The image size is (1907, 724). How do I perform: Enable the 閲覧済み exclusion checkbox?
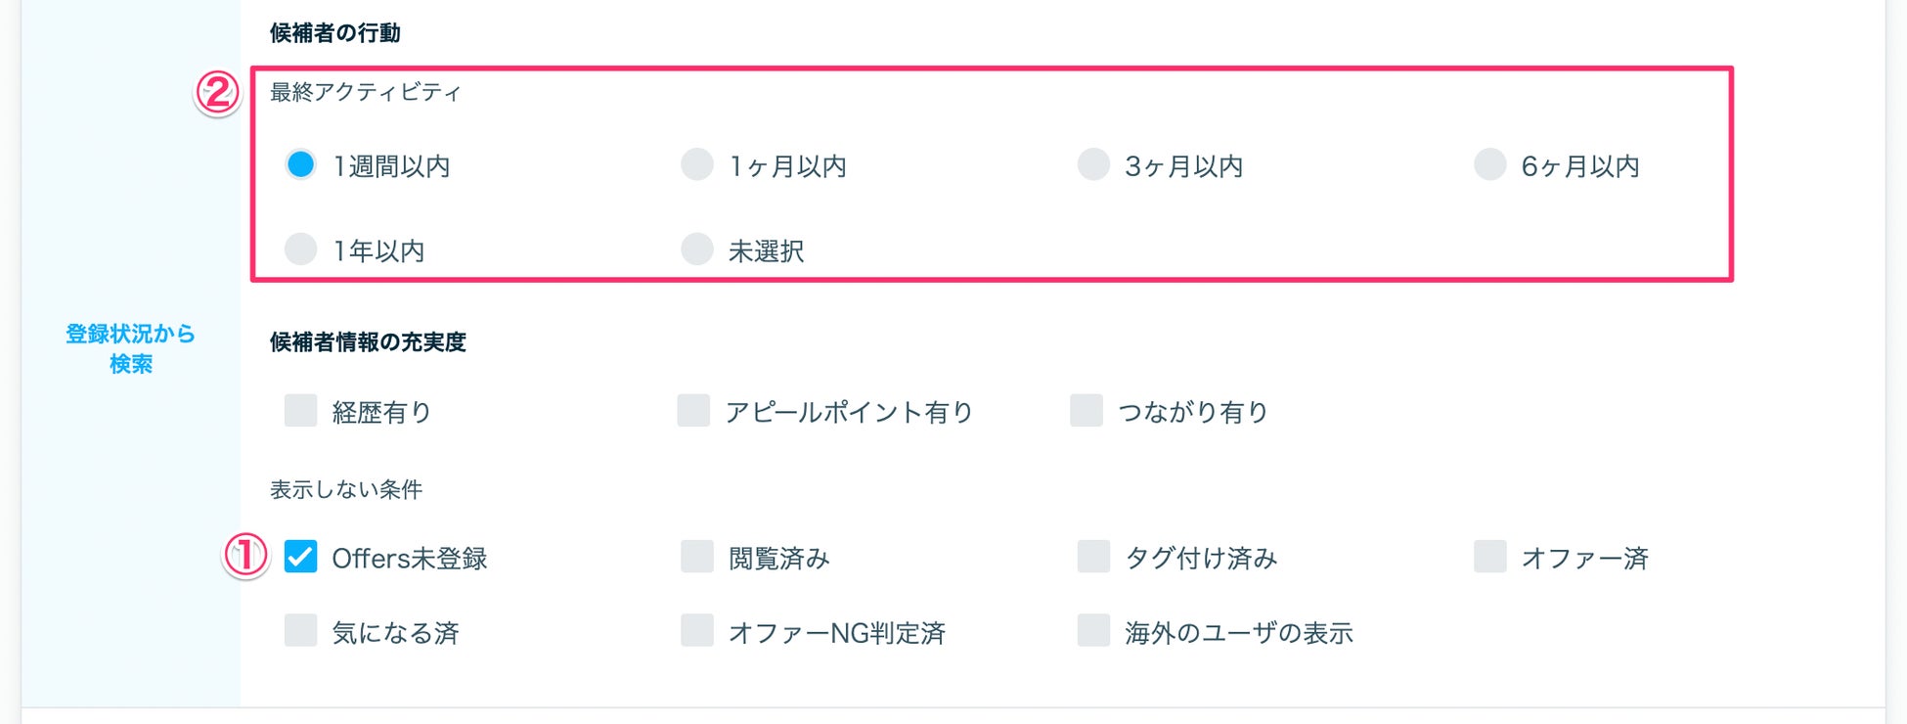696,557
